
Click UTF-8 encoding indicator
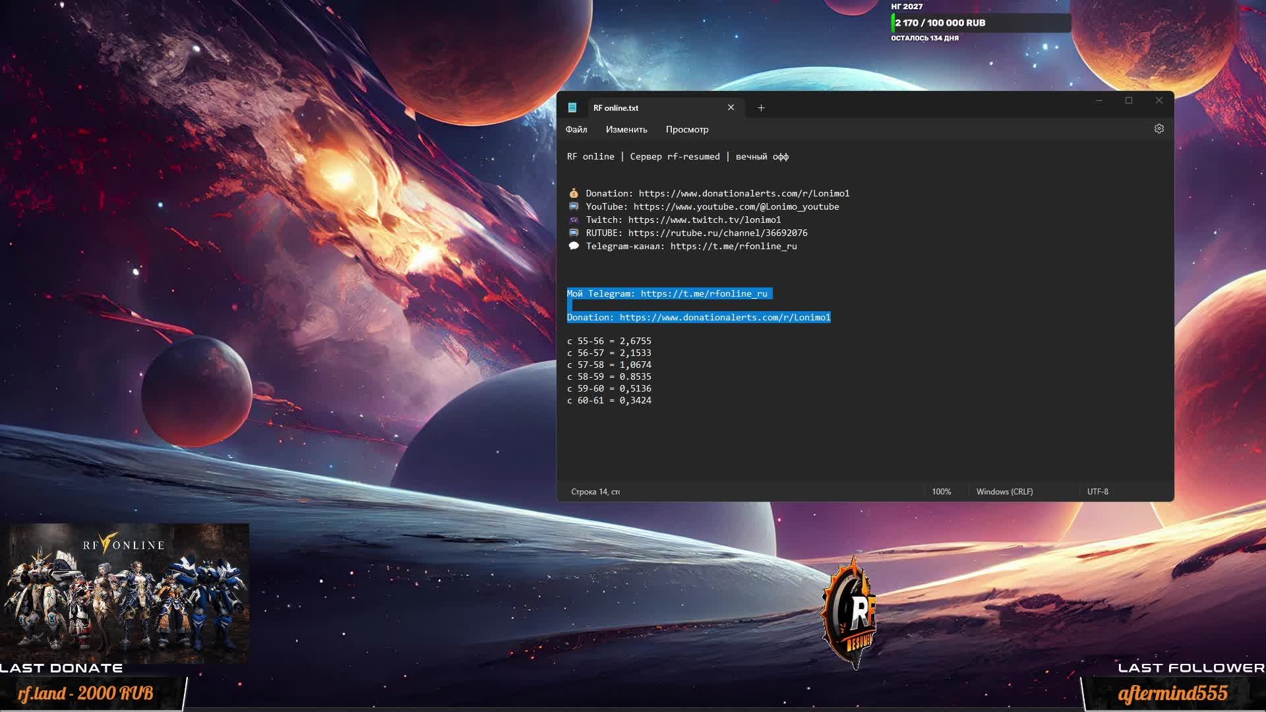1097,492
